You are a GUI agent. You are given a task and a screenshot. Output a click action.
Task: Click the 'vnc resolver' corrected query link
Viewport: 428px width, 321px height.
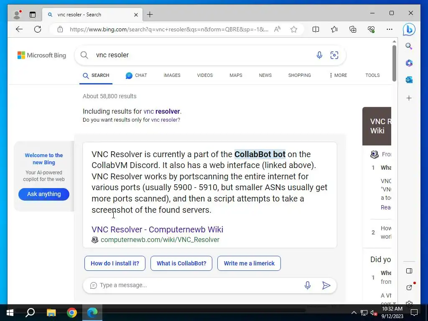click(x=162, y=111)
